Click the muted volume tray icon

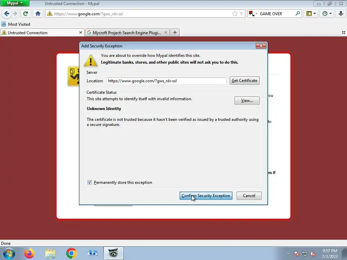tap(313, 254)
